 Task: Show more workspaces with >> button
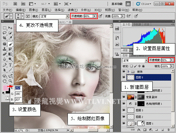click(128, 4)
